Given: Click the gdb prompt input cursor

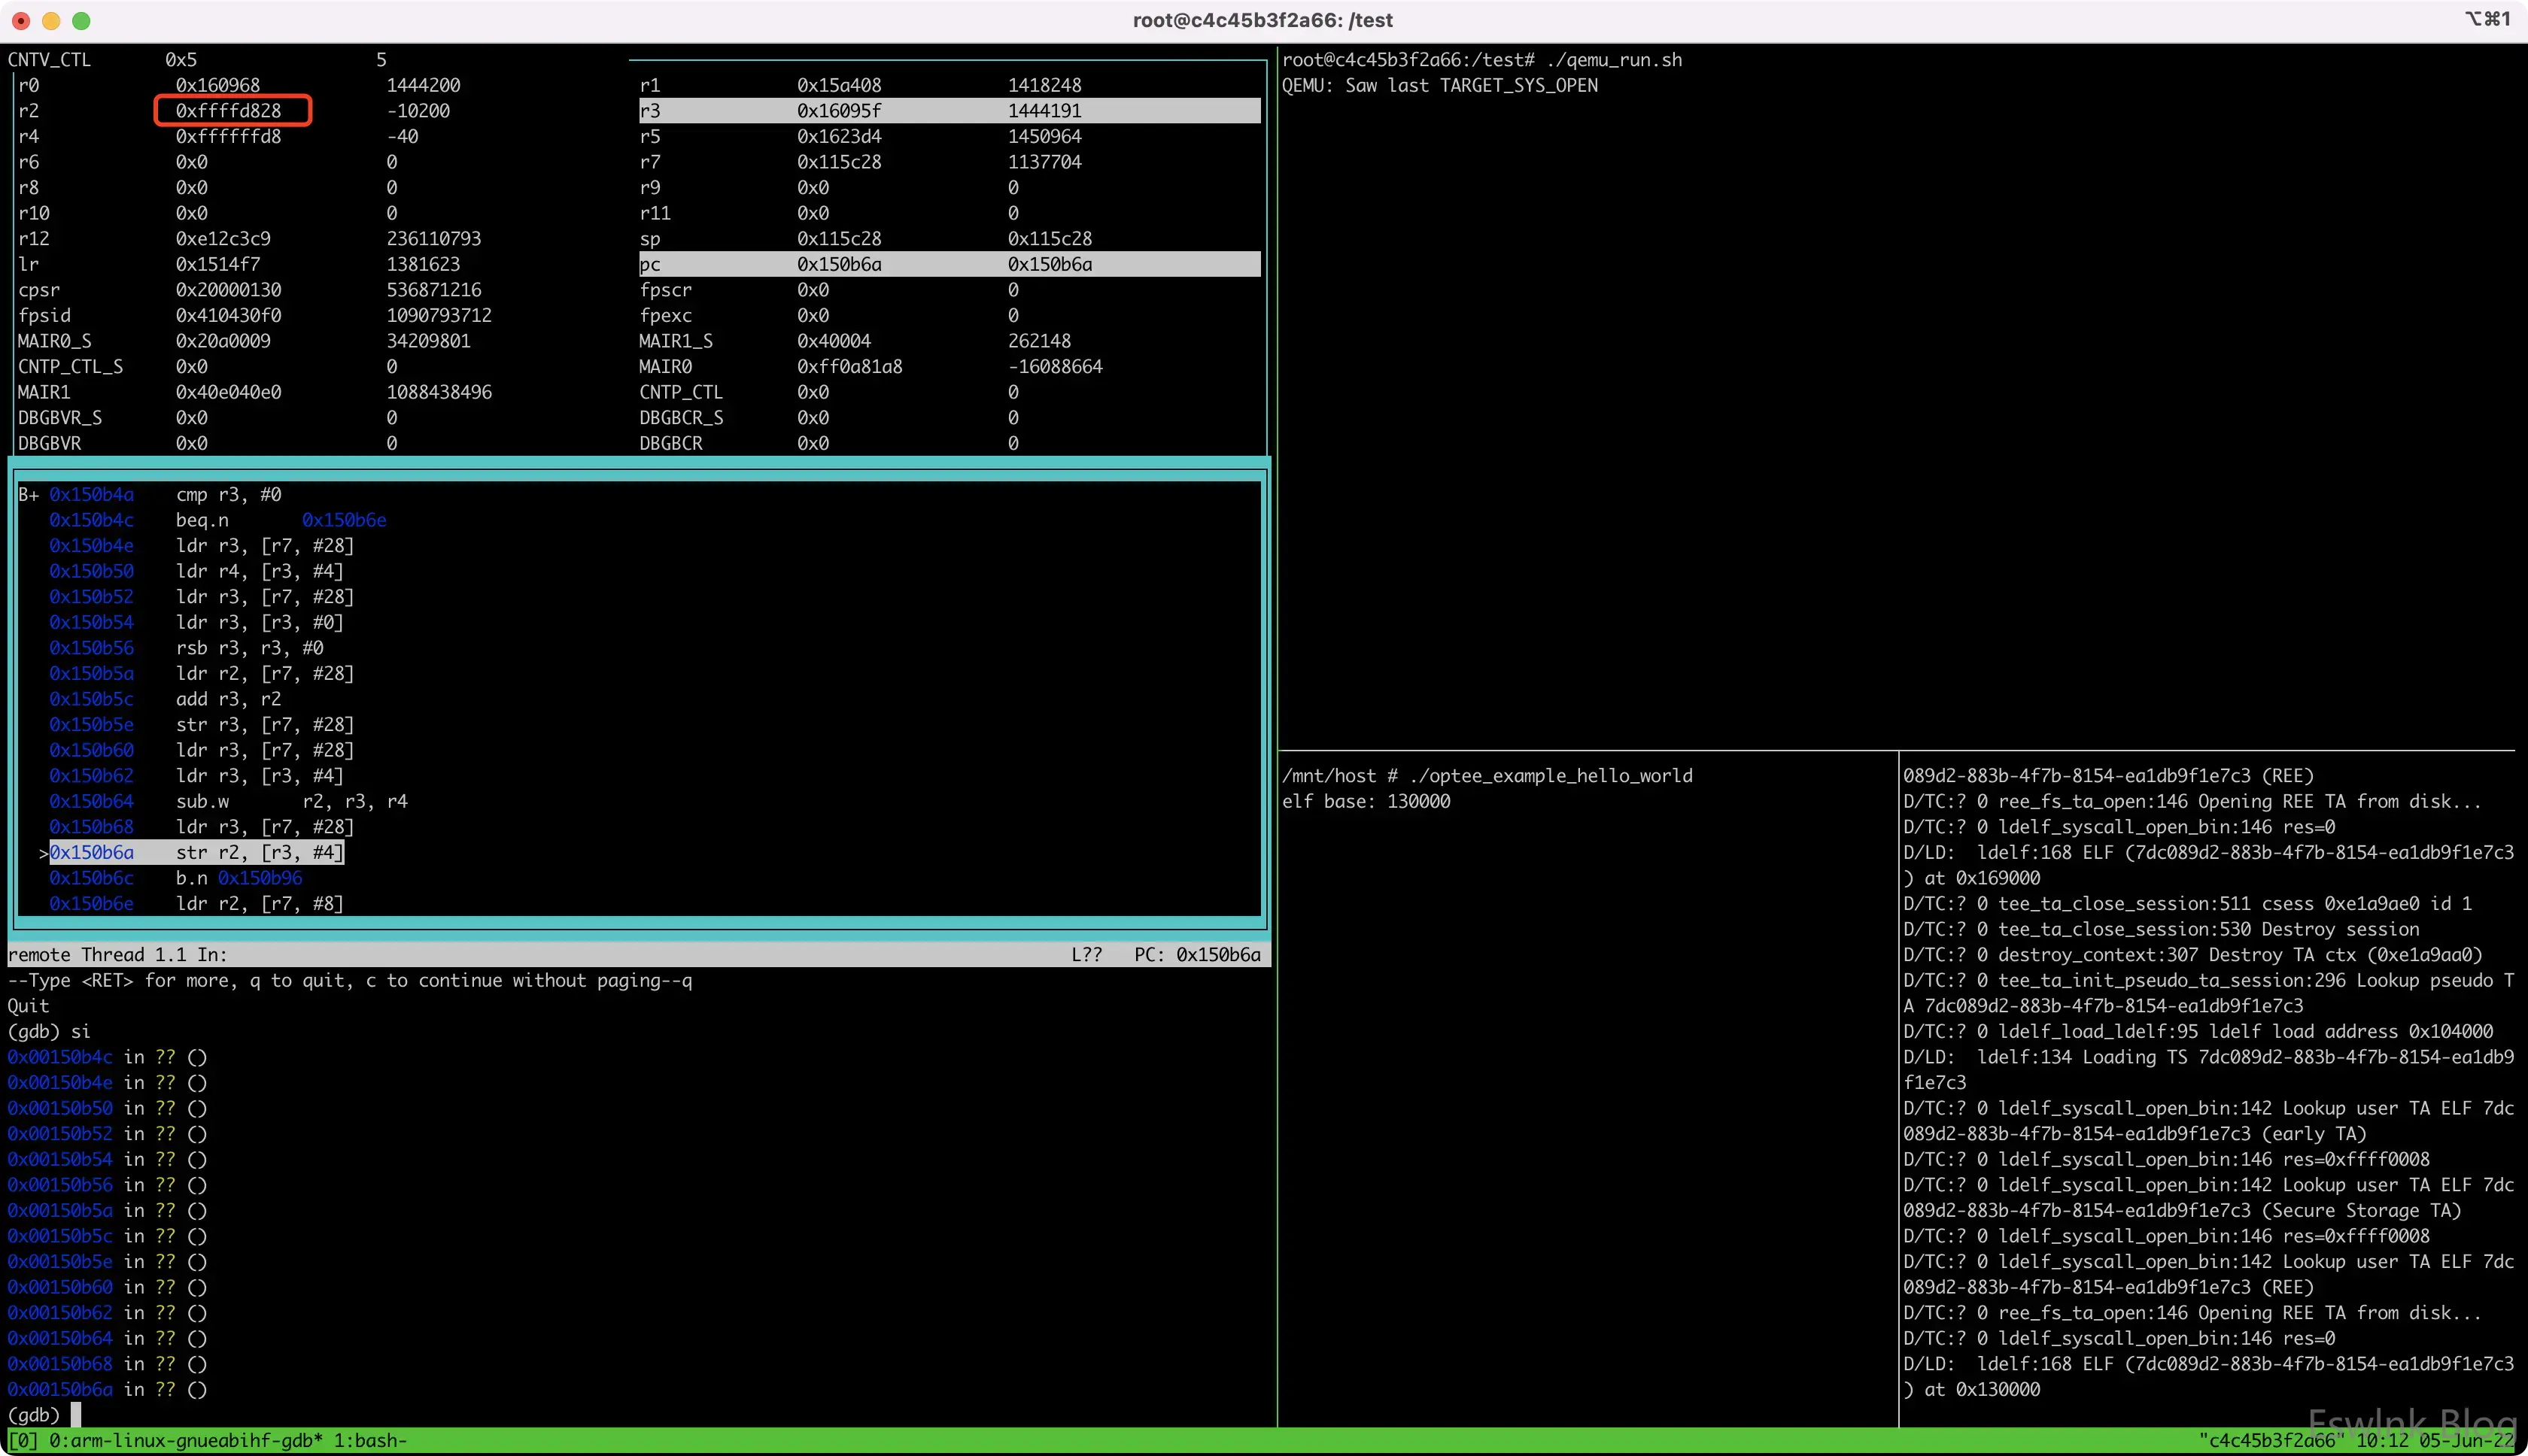Looking at the screenshot, I should 76,1415.
